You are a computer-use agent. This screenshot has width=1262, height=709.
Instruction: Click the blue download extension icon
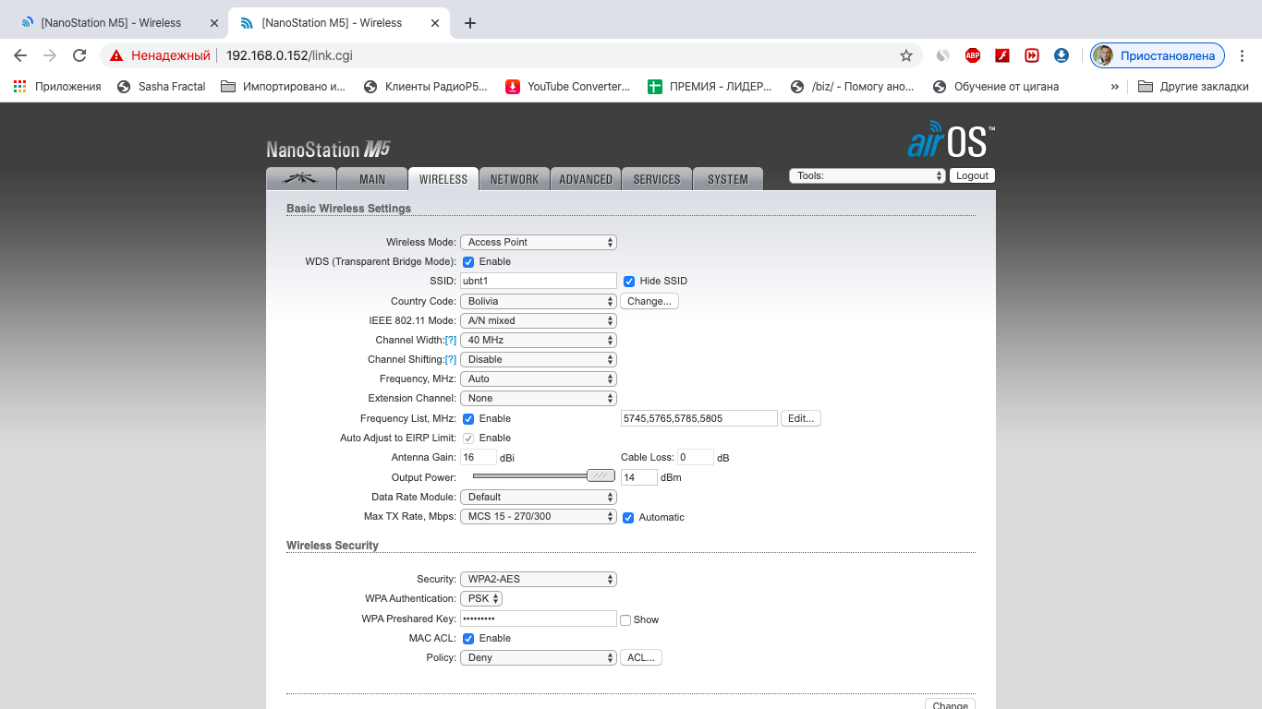[x=1062, y=55]
